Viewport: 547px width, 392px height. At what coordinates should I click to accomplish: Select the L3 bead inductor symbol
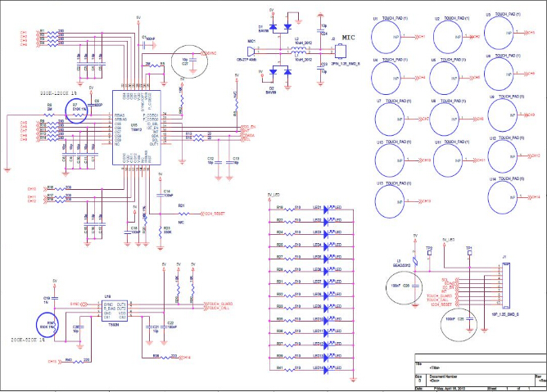pyautogui.click(x=415, y=260)
